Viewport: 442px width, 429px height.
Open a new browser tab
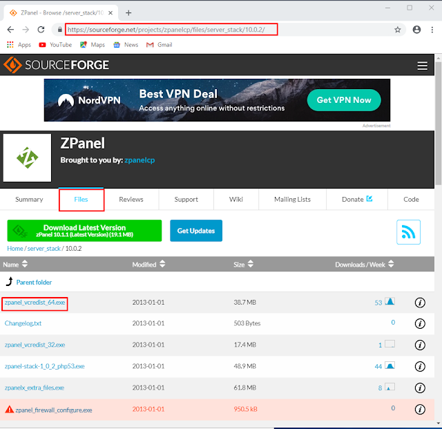tap(128, 12)
